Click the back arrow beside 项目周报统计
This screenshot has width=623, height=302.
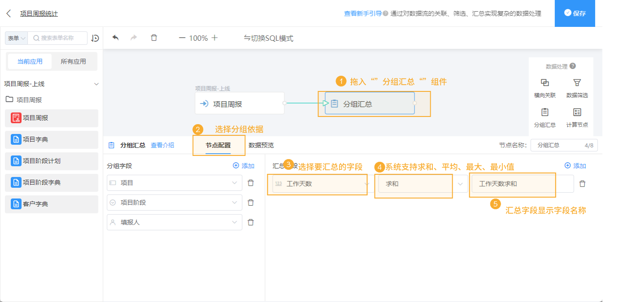tap(10, 13)
